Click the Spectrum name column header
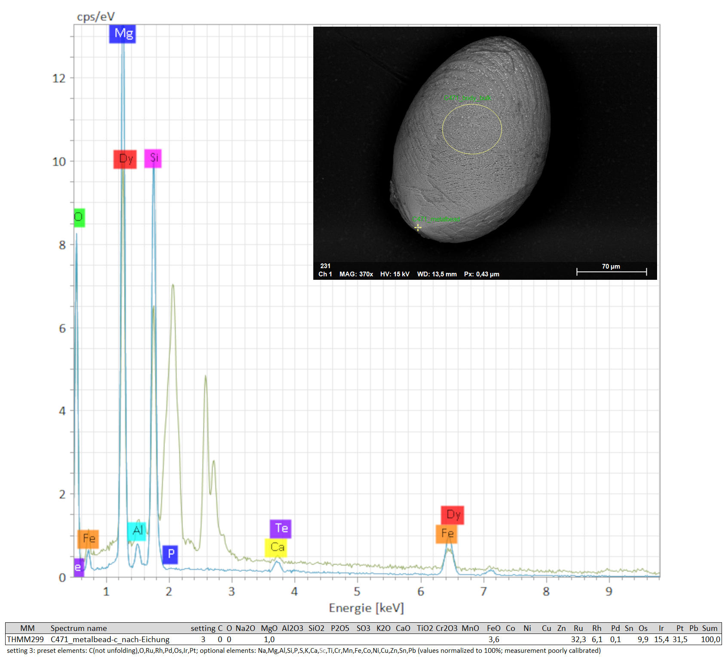This screenshot has width=728, height=661. (79, 628)
